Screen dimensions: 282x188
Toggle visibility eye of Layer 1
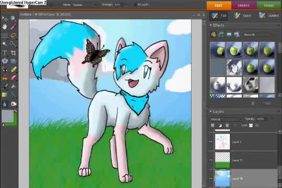[x=211, y=142]
